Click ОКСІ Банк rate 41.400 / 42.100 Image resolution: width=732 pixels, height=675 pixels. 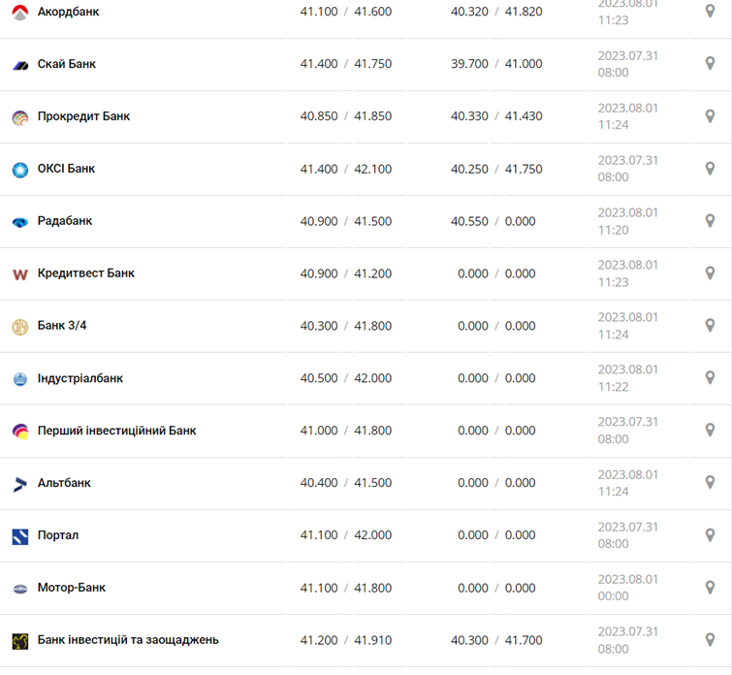pyautogui.click(x=346, y=169)
